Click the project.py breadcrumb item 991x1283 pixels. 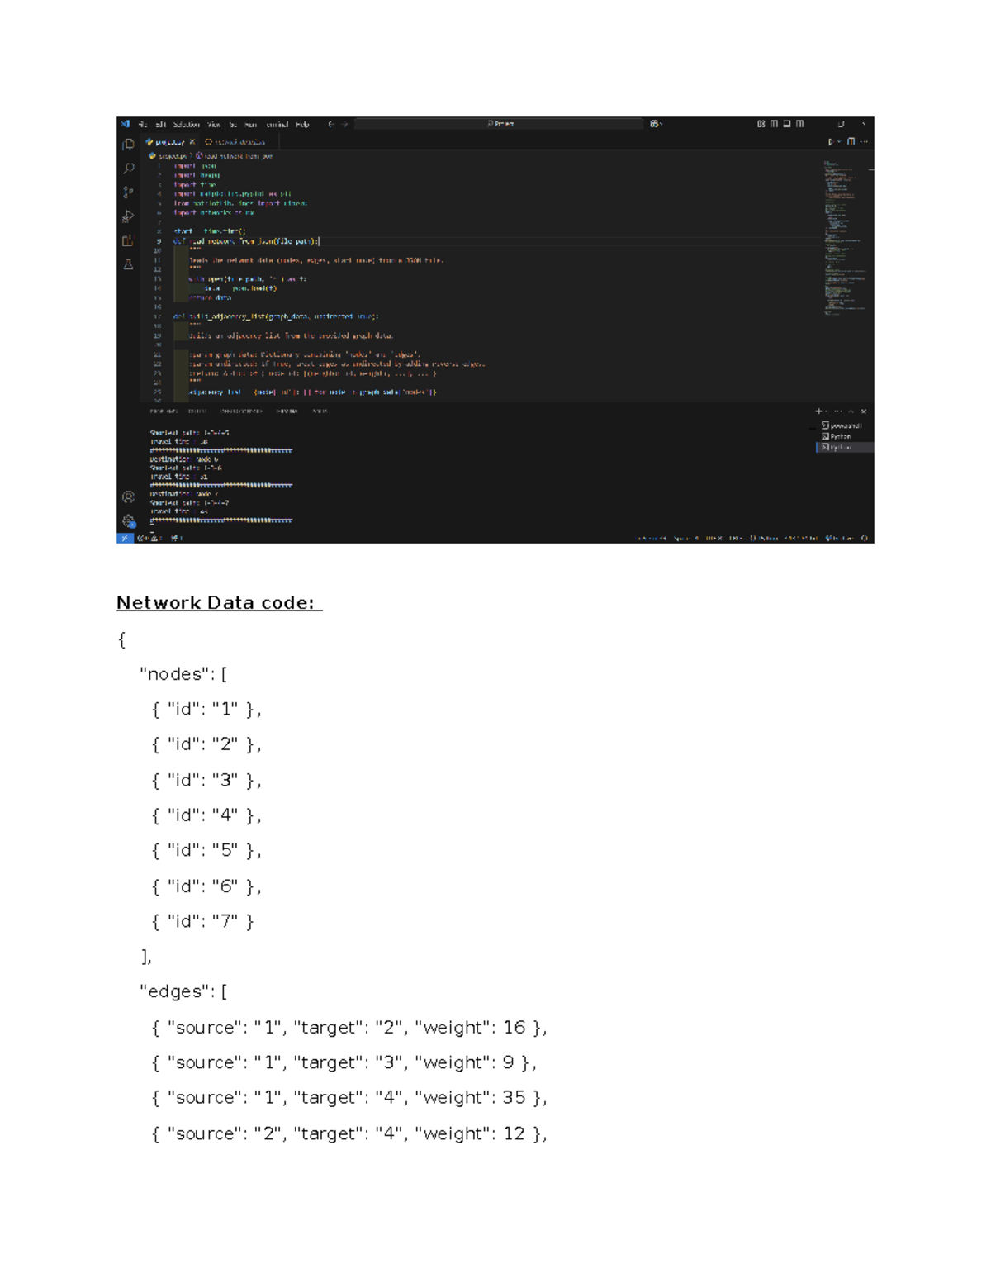click(x=171, y=155)
